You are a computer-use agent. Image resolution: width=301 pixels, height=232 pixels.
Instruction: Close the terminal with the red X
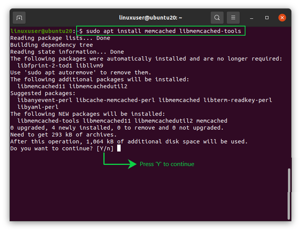click(282, 18)
